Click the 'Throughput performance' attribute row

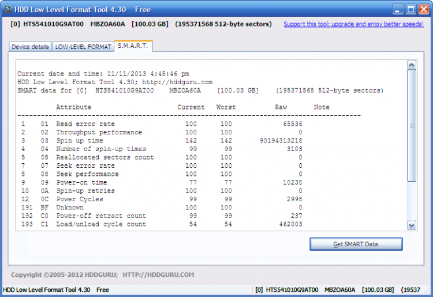162,132
